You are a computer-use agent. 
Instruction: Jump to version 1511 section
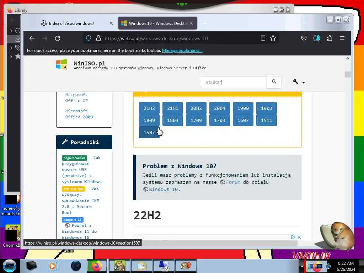tap(266, 120)
